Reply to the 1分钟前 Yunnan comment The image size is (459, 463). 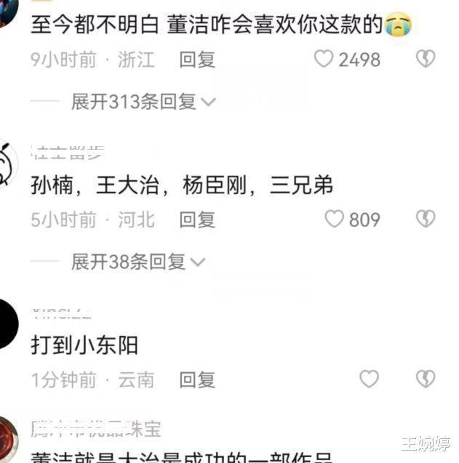point(197,379)
